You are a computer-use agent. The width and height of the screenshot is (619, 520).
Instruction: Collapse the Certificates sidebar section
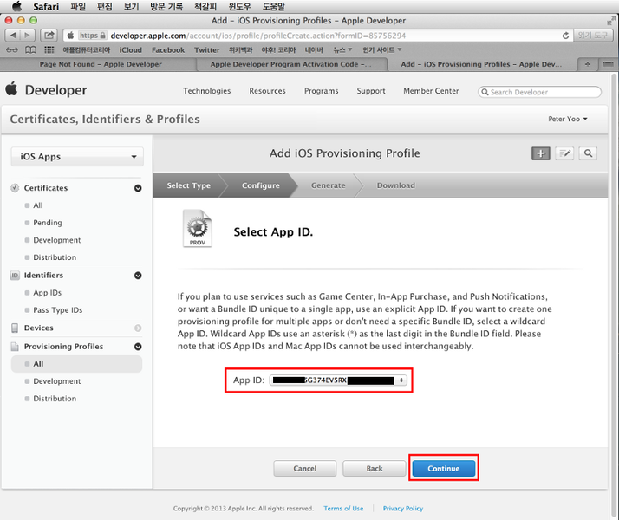coord(138,188)
